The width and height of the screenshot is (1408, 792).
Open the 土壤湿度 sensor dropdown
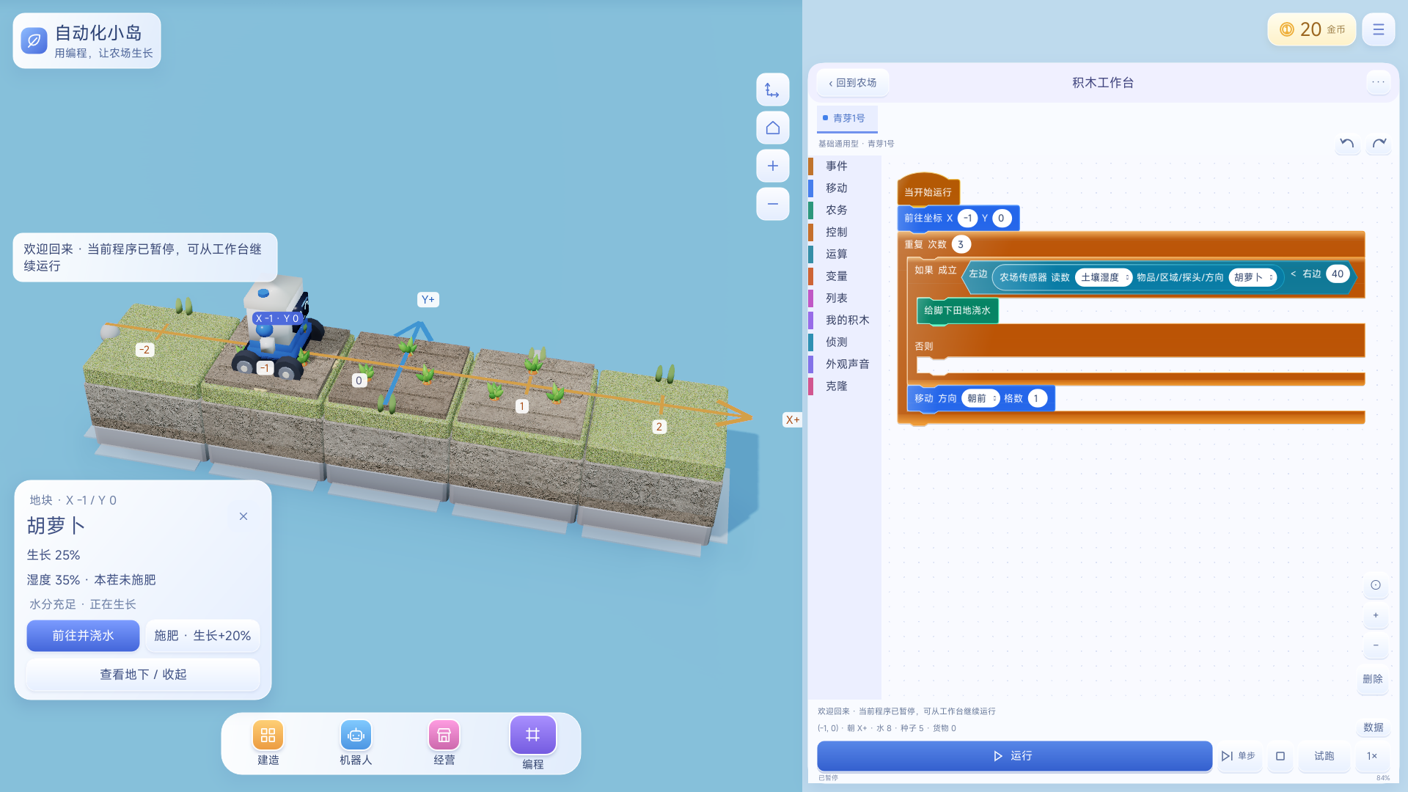[1104, 277]
